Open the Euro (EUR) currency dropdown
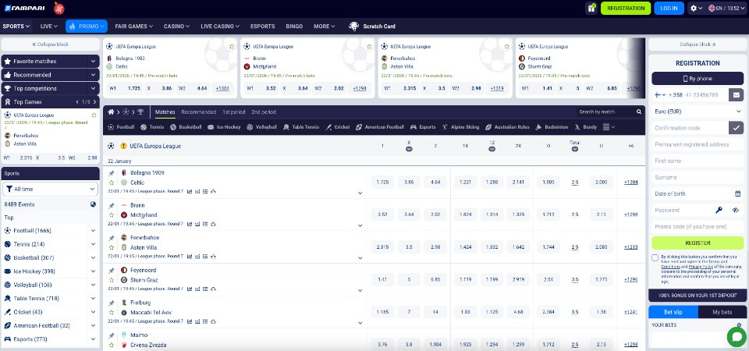Viewport: 749px width, 351px height. coord(698,112)
